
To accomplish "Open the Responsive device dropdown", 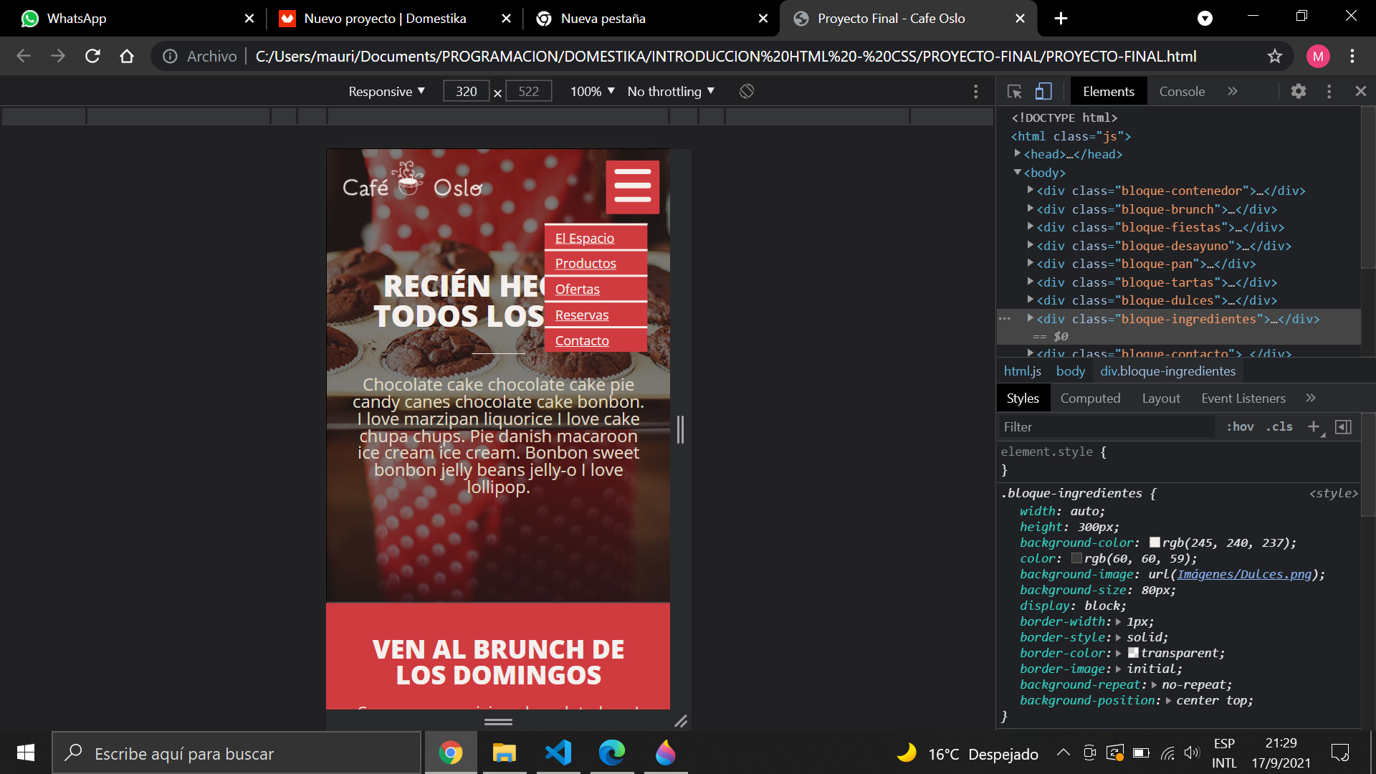I will [386, 92].
